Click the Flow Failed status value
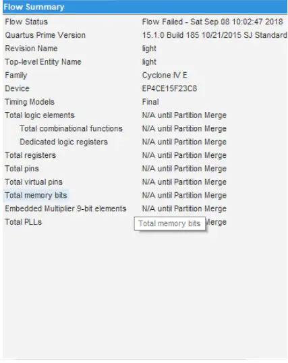 pos(212,22)
